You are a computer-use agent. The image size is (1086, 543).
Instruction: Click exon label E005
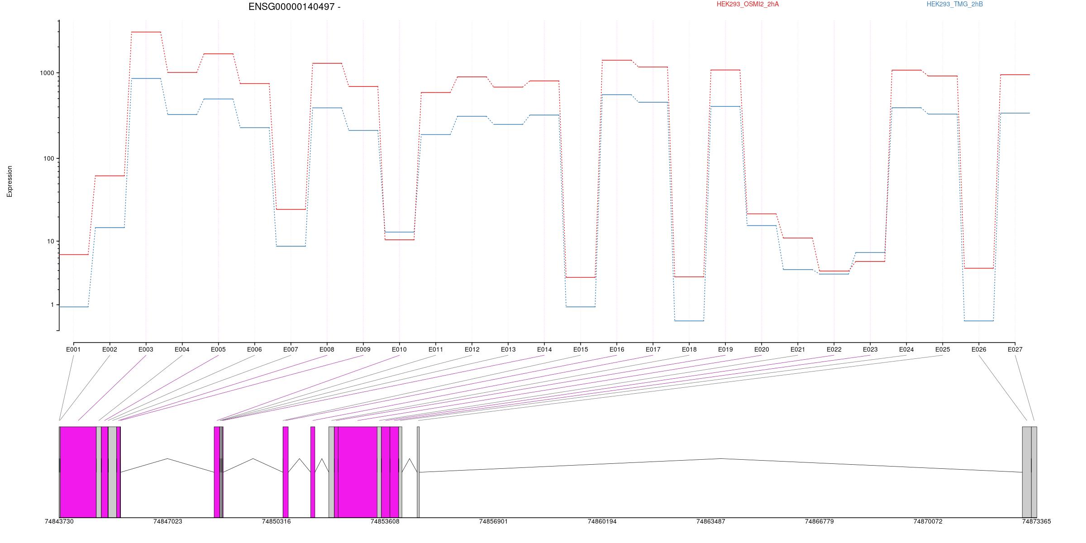pyautogui.click(x=218, y=349)
